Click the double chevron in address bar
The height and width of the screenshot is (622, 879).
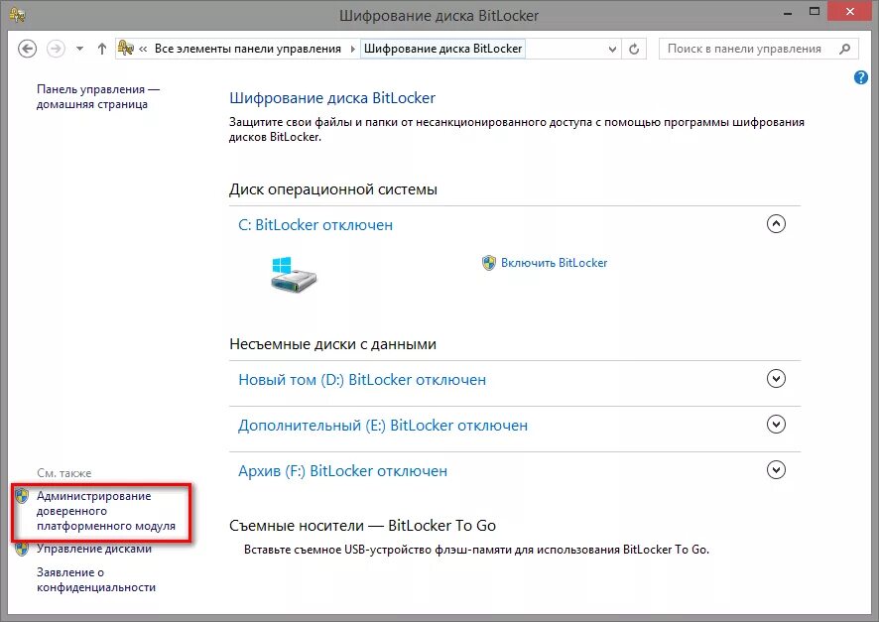point(143,49)
